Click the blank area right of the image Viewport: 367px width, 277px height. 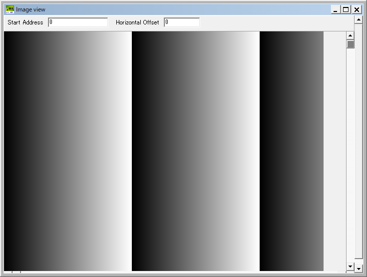[x=335, y=151]
